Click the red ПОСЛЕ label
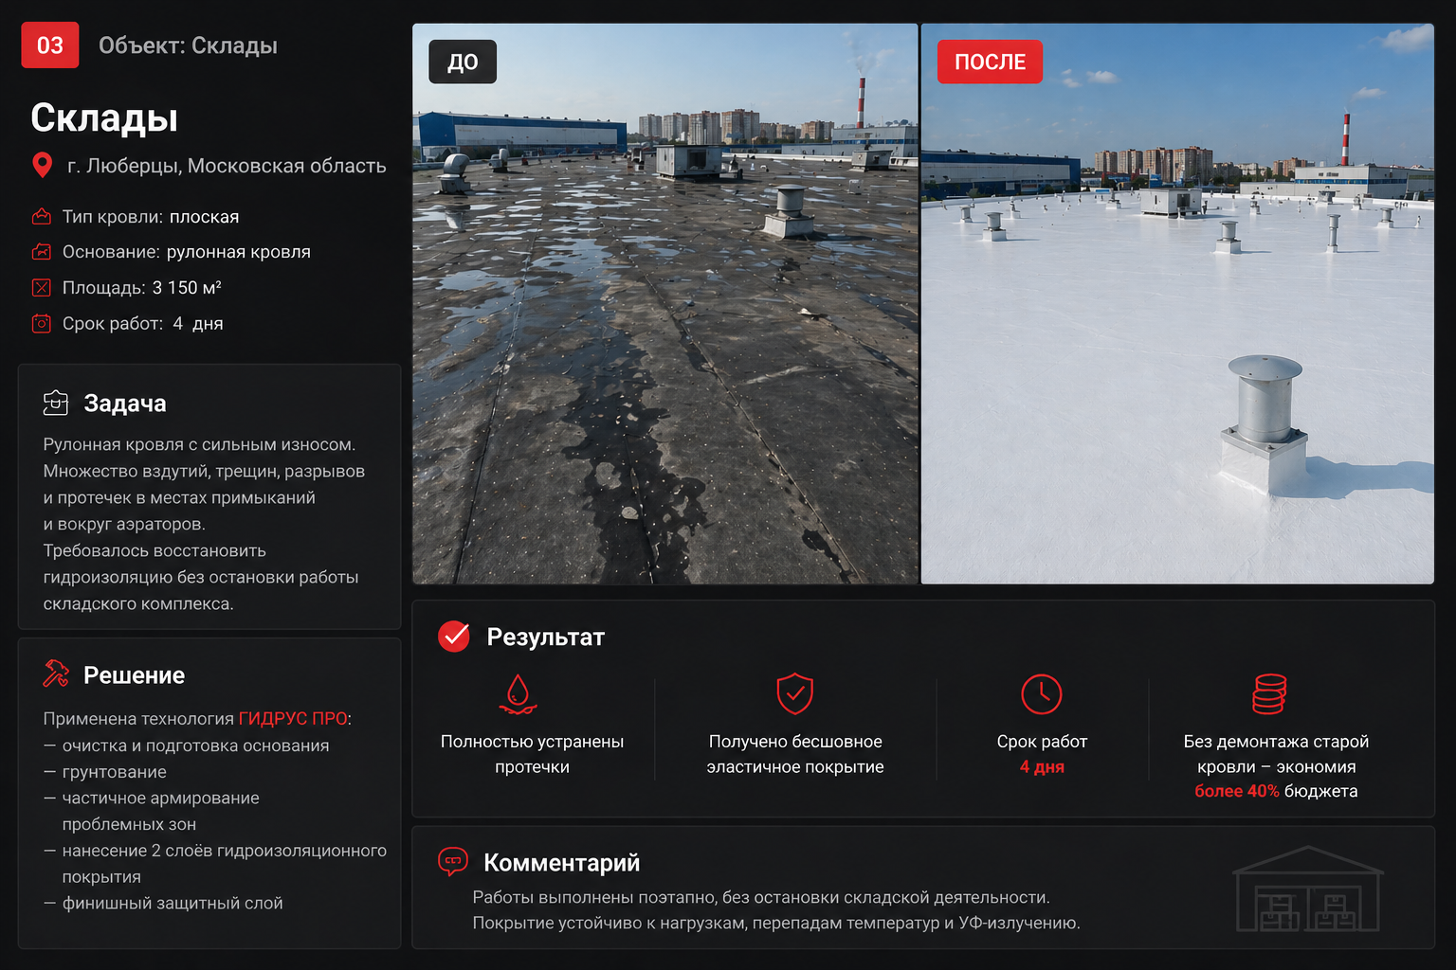The height and width of the screenshot is (970, 1456). tap(990, 62)
